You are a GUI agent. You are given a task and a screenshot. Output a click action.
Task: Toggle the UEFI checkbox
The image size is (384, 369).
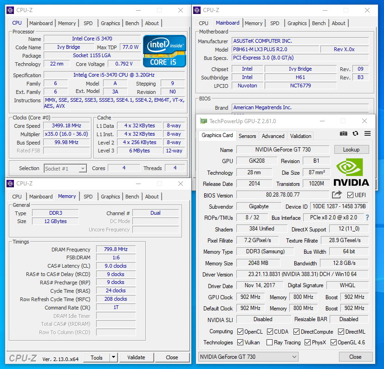click(351, 195)
